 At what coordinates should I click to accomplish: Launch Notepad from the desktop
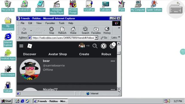tap(40, 6)
